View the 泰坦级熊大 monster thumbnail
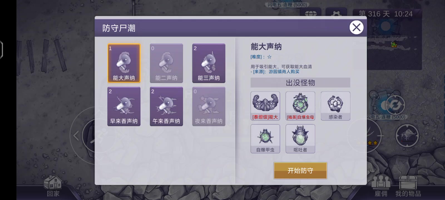This screenshot has height=200, width=445. click(x=265, y=106)
